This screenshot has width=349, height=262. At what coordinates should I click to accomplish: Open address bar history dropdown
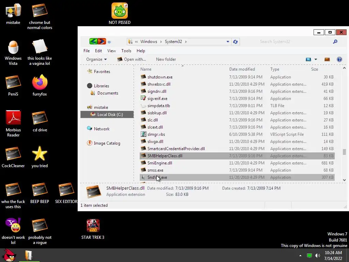tap(228, 42)
